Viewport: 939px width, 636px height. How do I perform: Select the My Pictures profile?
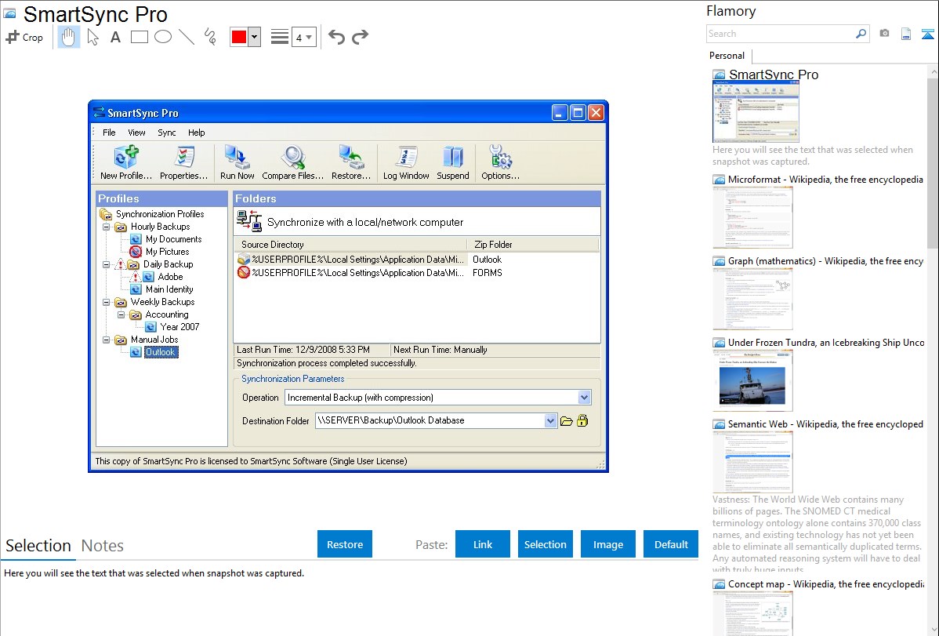click(x=167, y=252)
